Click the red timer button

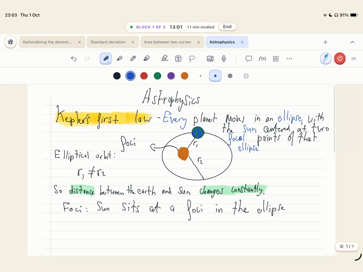click(340, 59)
